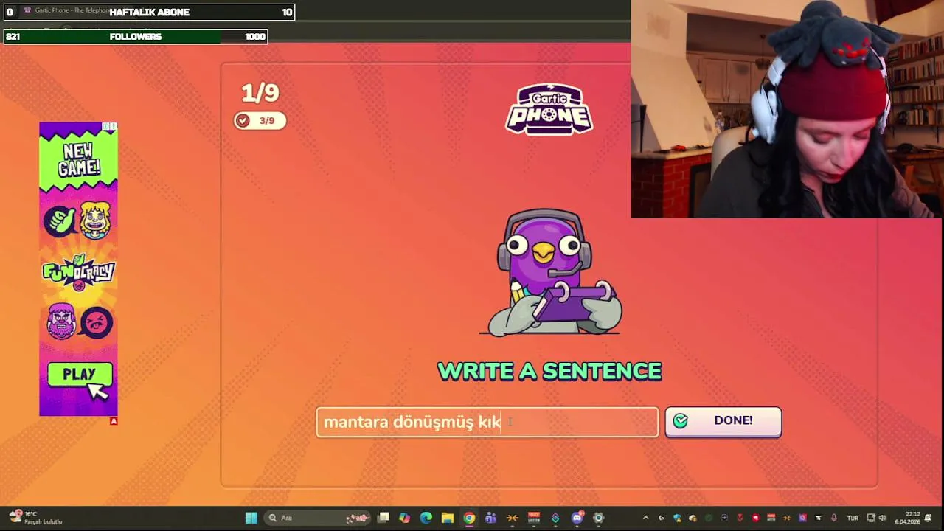Click the microphone tray icon
The image size is (944, 531).
834,518
